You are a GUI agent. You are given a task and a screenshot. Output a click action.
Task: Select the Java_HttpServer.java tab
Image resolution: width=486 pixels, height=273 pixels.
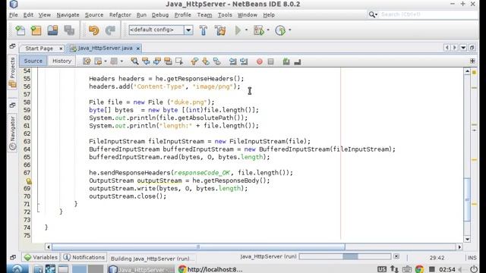(x=105, y=49)
